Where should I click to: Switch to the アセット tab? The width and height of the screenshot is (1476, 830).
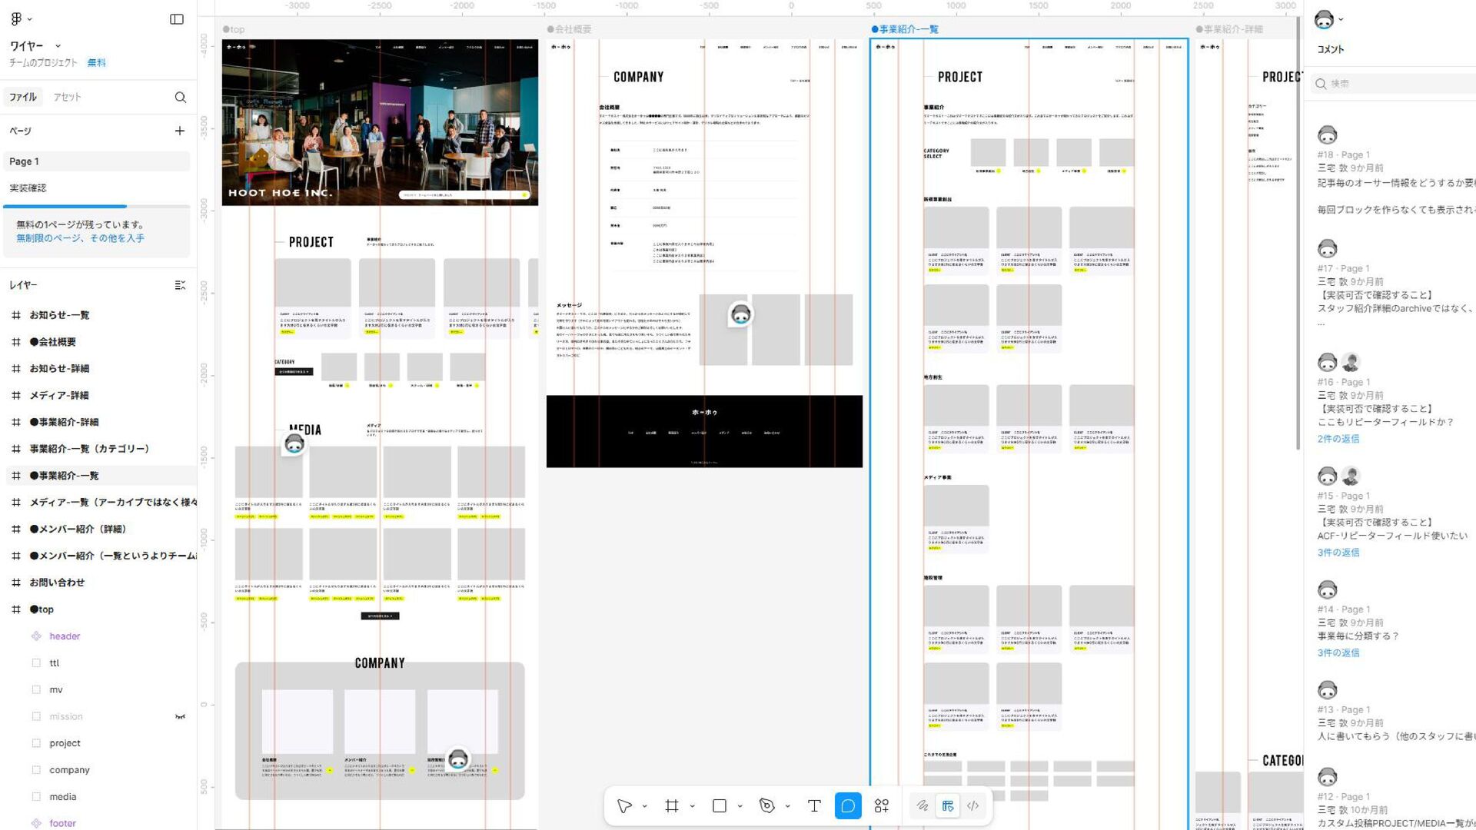tap(67, 98)
